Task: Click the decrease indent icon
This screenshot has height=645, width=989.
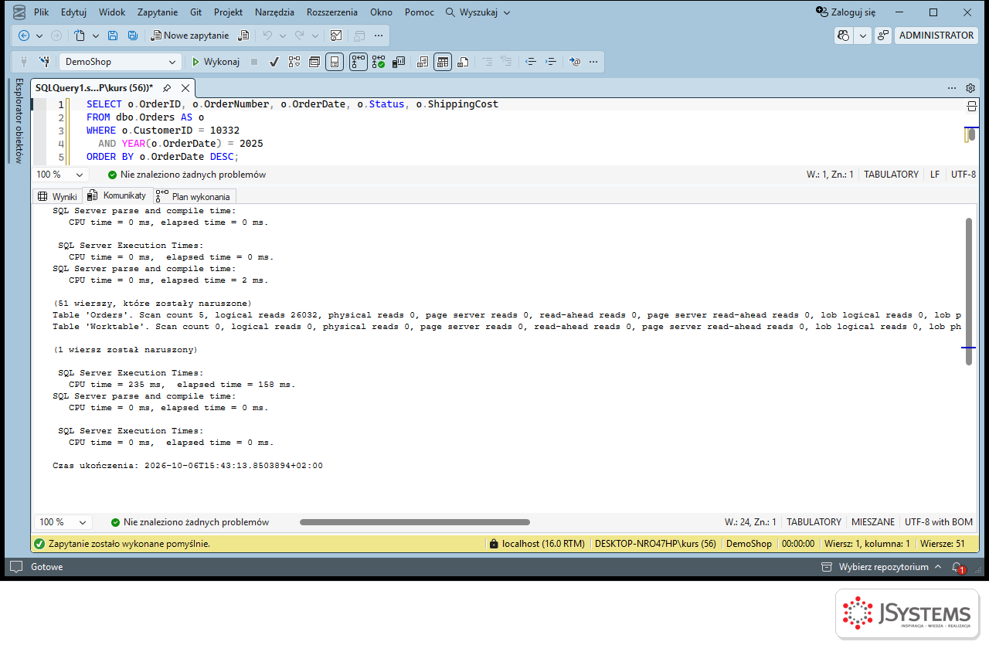Action: [x=530, y=62]
